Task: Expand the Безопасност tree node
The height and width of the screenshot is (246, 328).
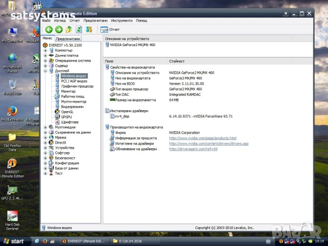Action: coord(45,158)
